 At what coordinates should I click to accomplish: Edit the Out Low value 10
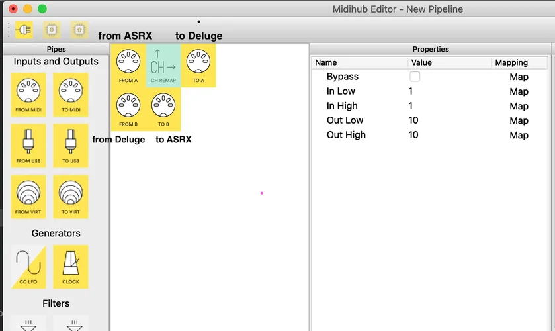pyautogui.click(x=413, y=120)
